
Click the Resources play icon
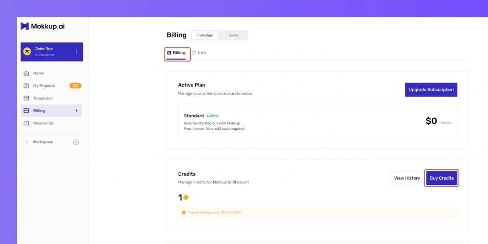click(26, 123)
